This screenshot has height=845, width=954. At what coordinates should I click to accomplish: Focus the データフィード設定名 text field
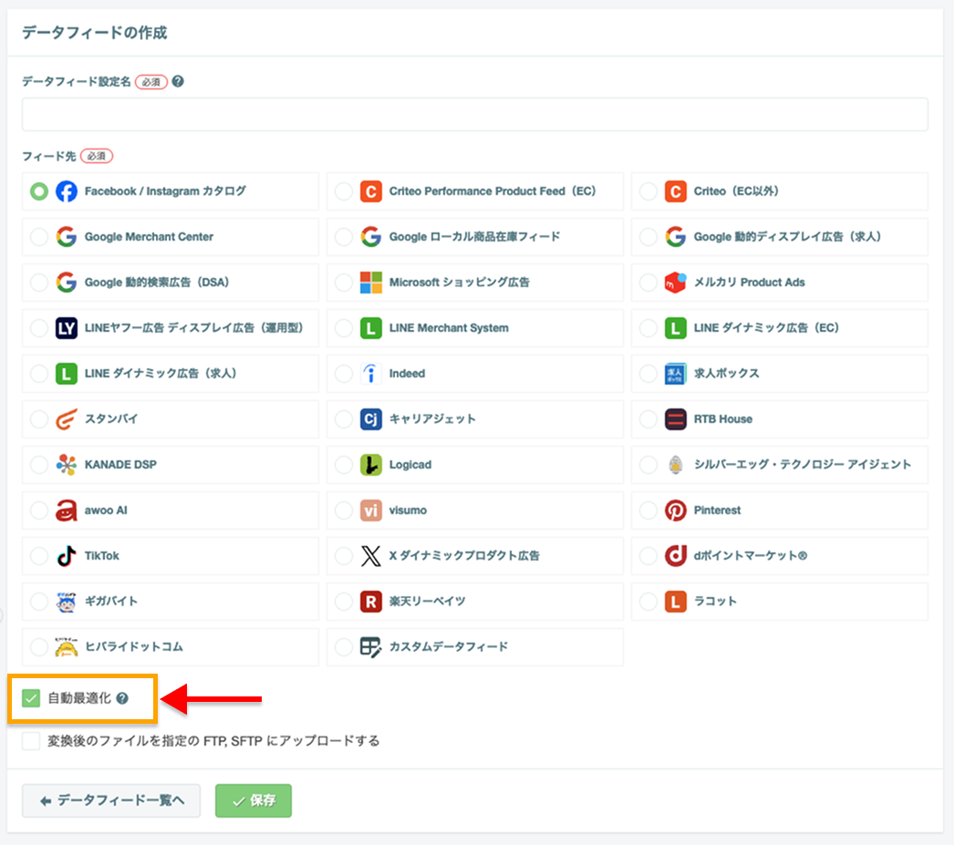point(475,114)
